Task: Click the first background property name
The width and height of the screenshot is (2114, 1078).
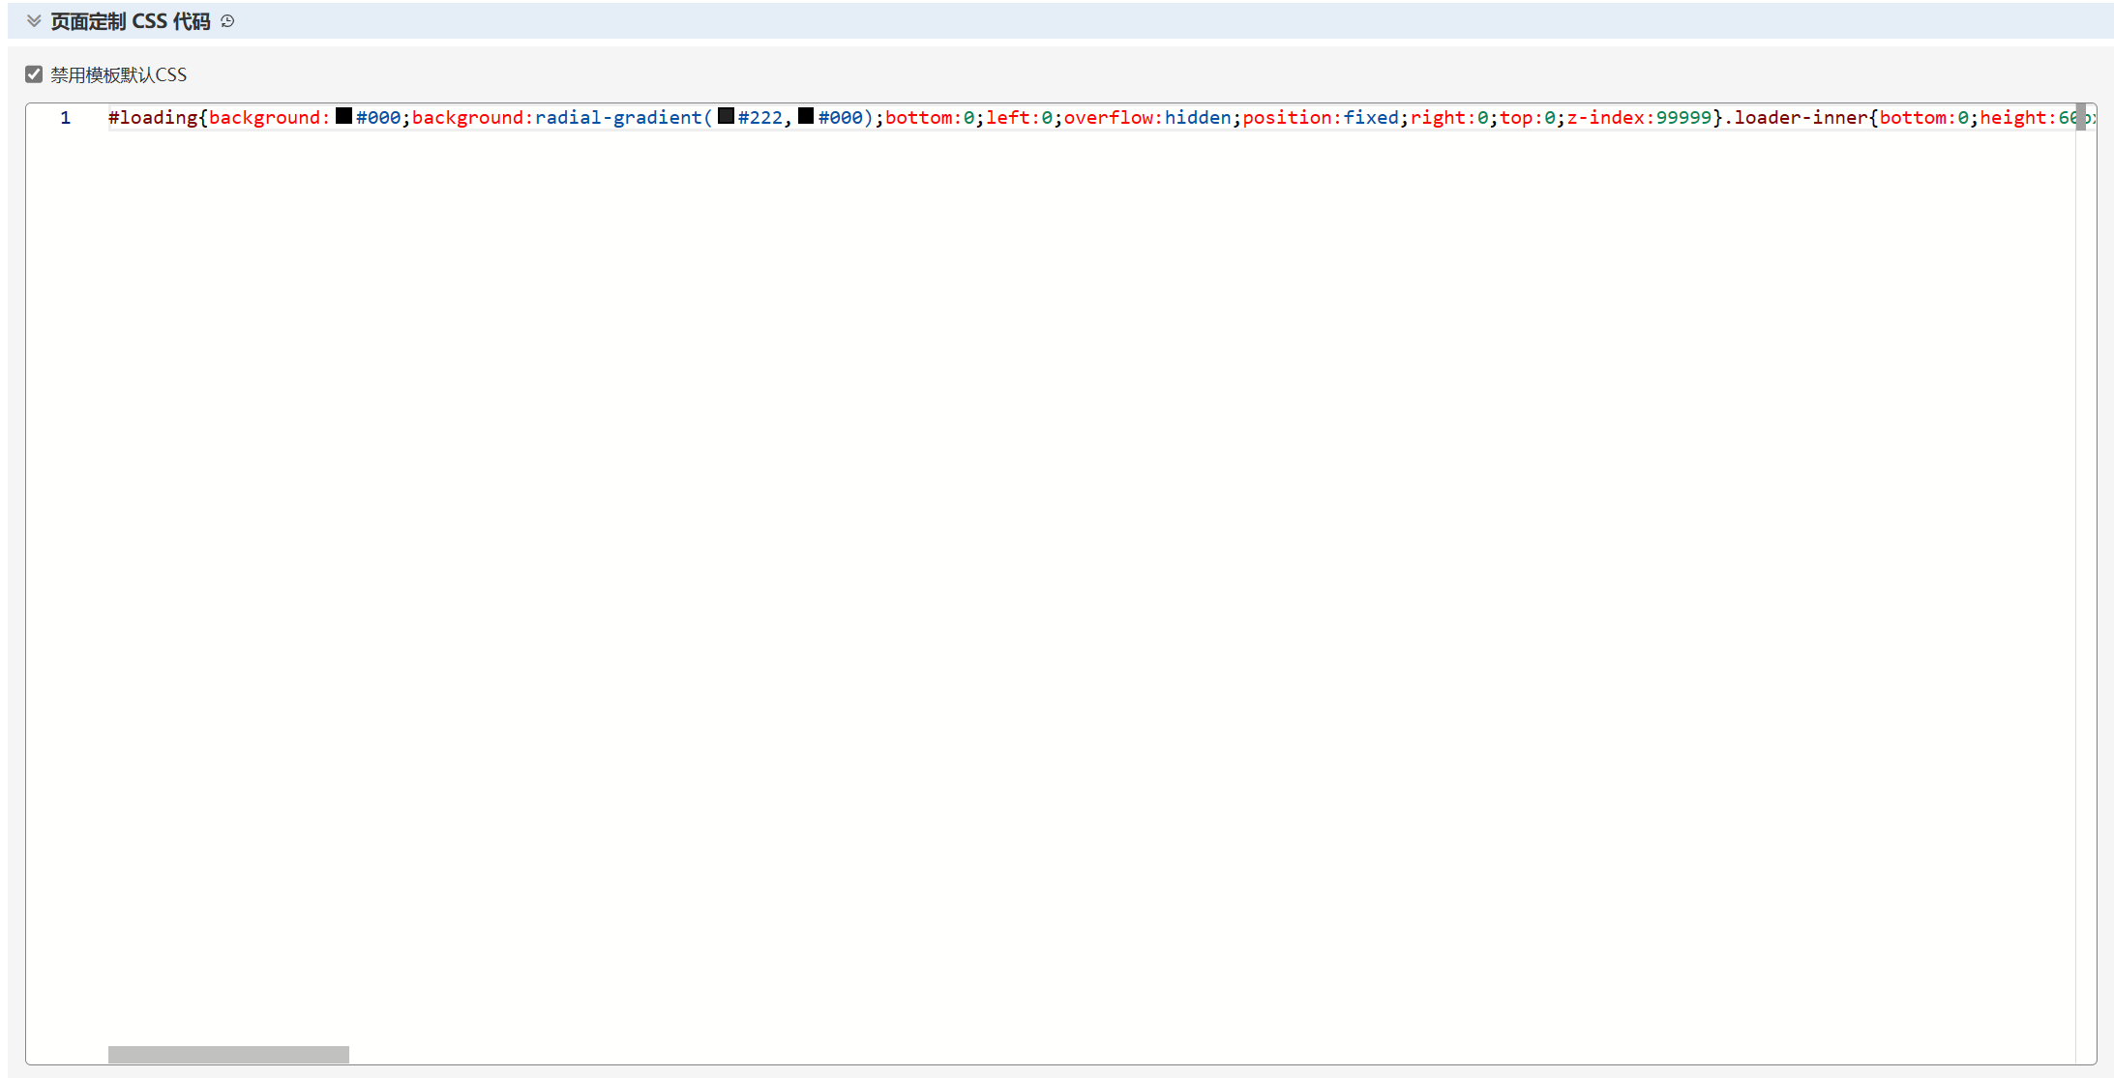Action: pyautogui.click(x=264, y=118)
